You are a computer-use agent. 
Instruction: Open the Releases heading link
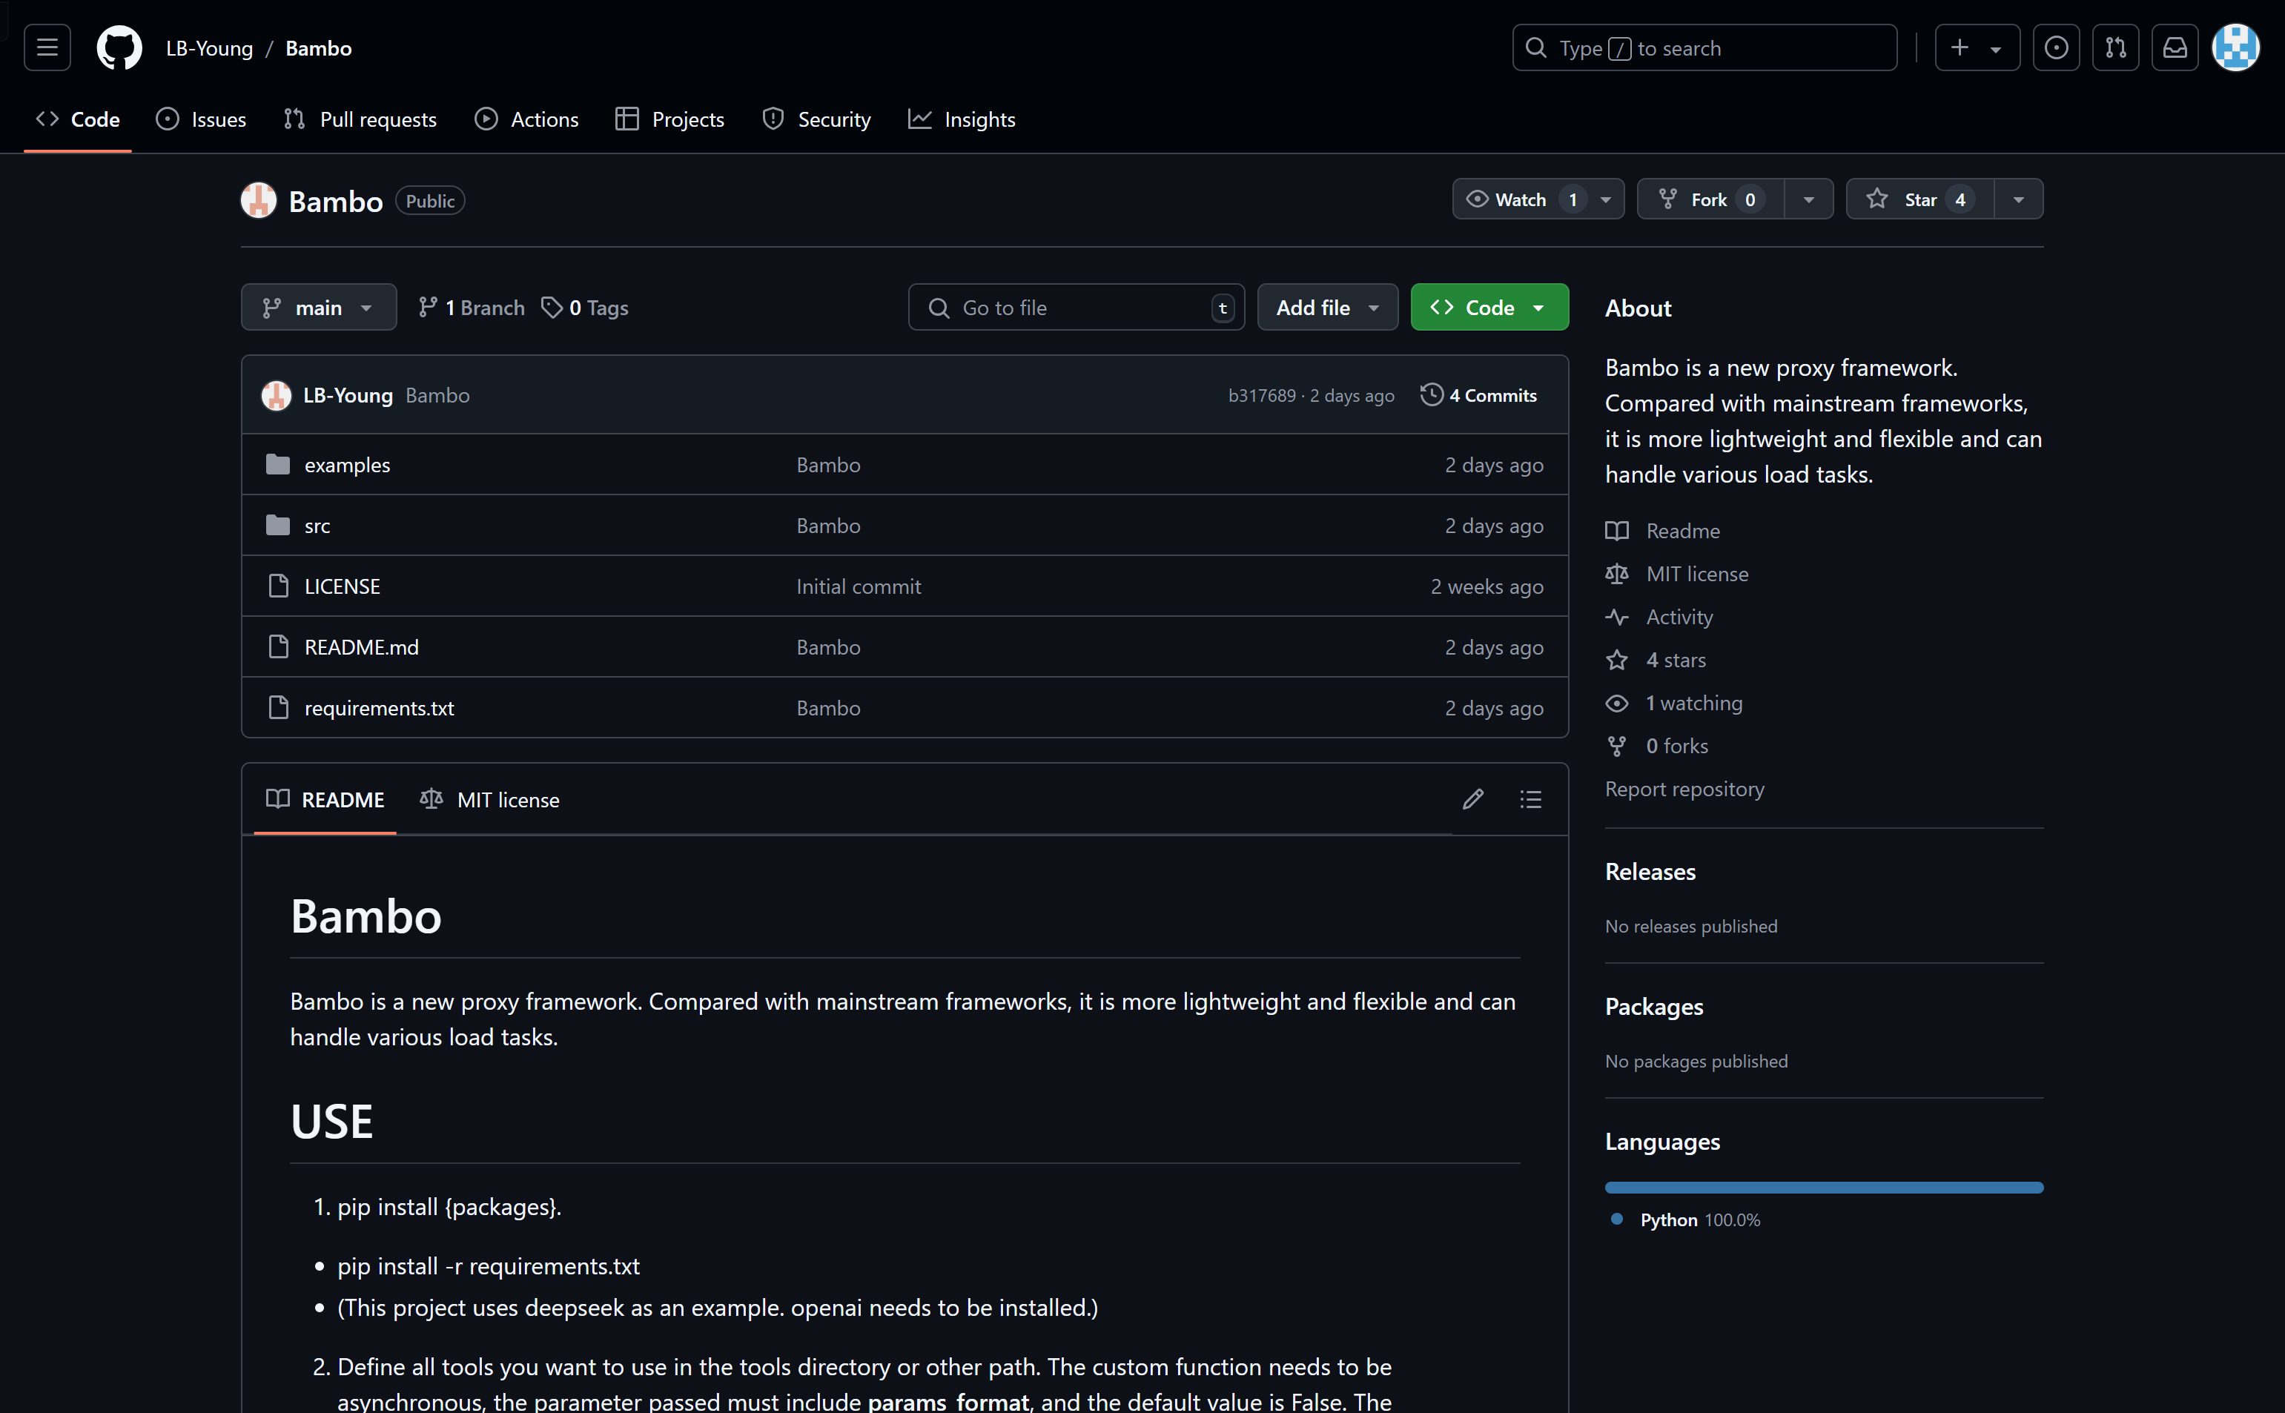tap(1650, 871)
